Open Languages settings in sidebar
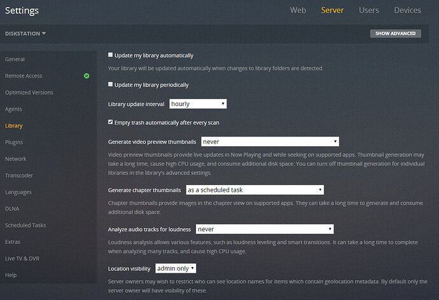 pos(18,192)
